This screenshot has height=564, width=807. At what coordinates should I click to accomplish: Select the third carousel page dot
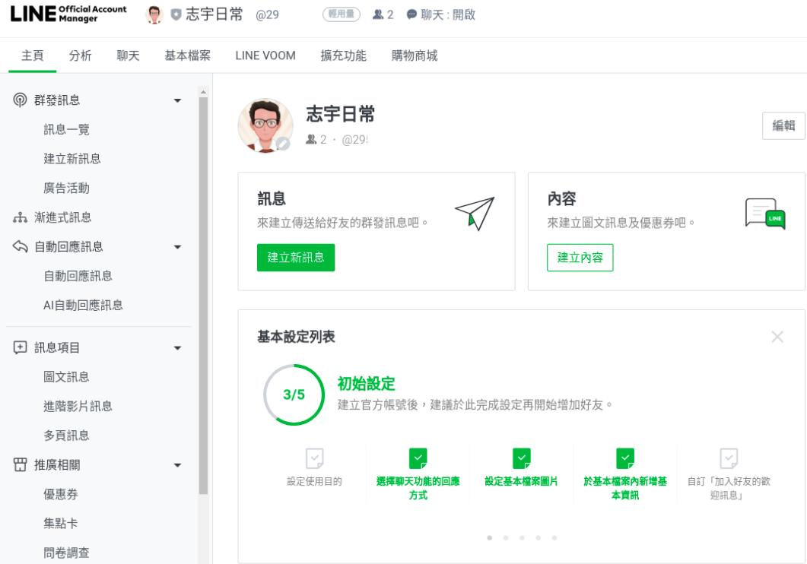coord(522,538)
